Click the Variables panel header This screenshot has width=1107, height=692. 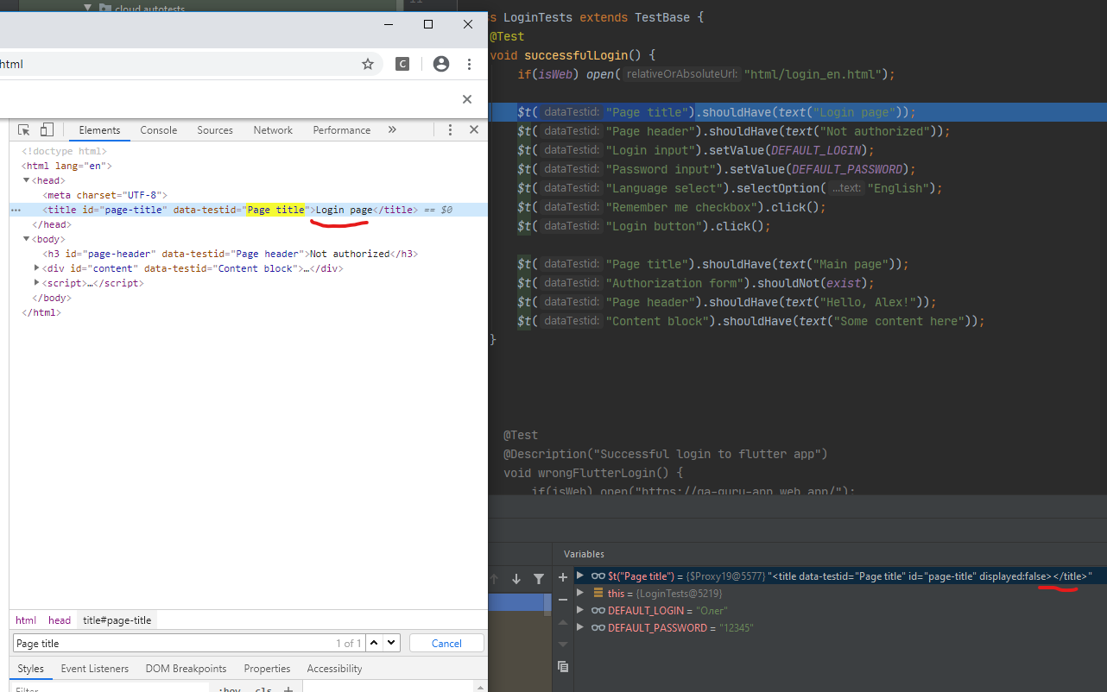pos(585,554)
